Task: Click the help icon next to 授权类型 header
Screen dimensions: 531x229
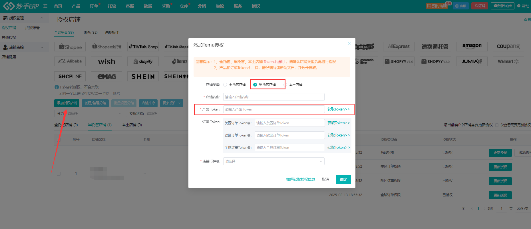Action: pos(396,140)
